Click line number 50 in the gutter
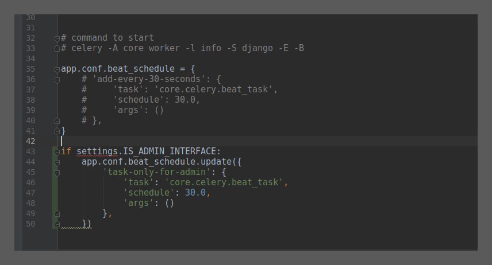 click(30, 224)
